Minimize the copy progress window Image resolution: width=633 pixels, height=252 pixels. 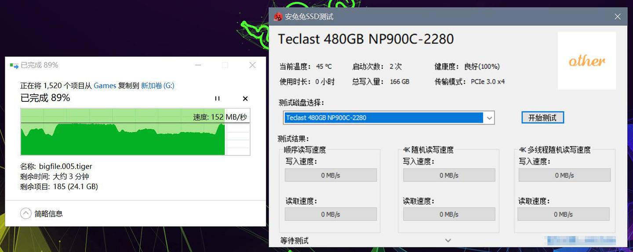pyautogui.click(x=198, y=65)
